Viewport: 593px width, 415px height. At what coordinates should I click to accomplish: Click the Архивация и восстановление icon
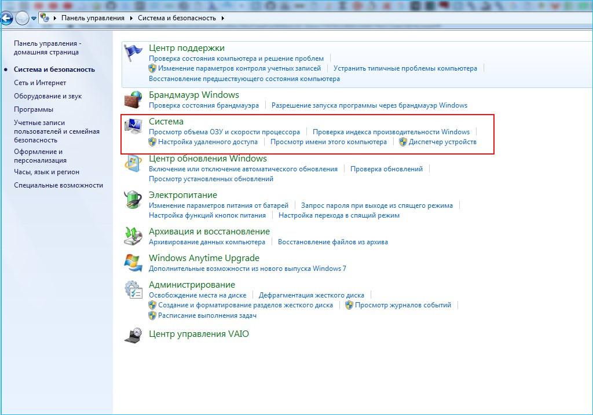[x=133, y=236]
